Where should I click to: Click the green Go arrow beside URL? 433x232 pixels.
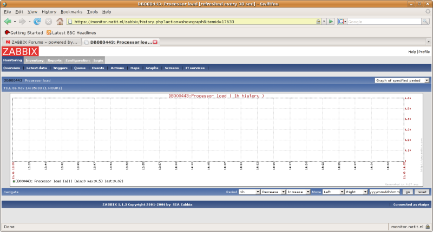[331, 22]
